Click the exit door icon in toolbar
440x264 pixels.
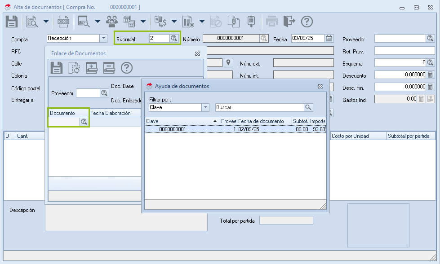coord(289,22)
